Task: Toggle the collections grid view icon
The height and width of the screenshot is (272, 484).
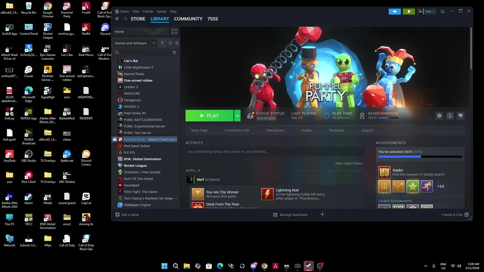Action: coord(174,32)
